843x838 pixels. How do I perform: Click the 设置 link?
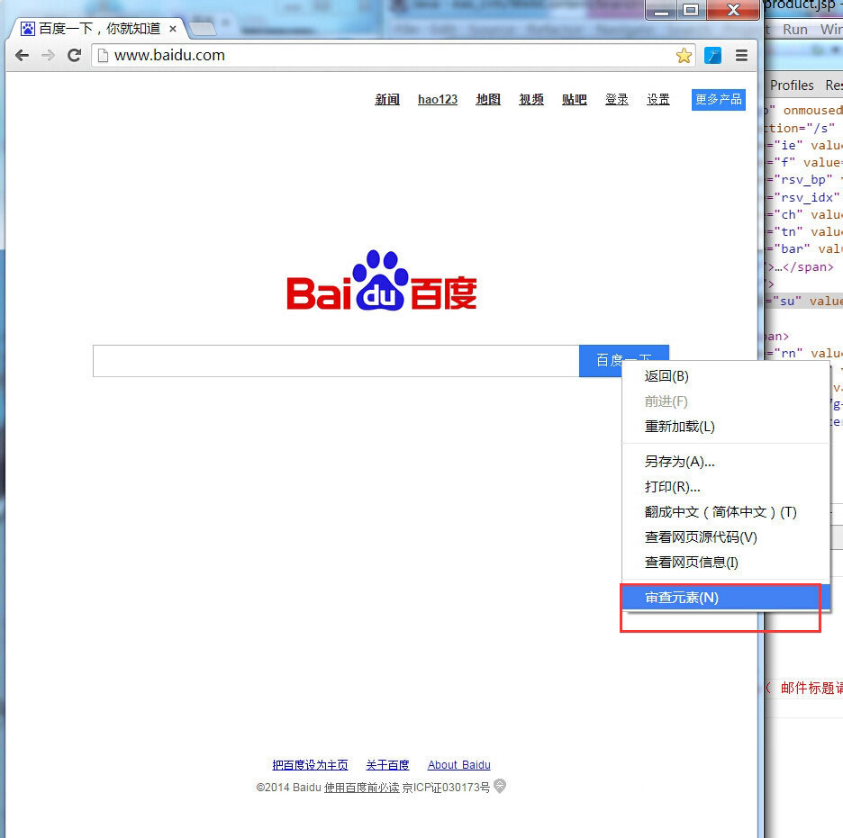click(658, 99)
